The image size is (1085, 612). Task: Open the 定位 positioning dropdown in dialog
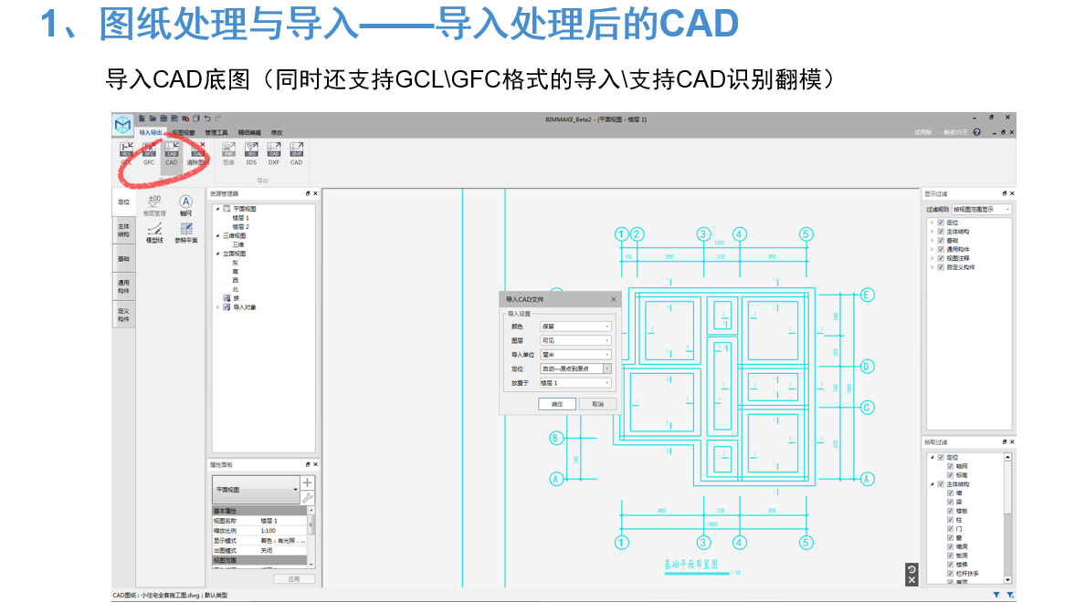[575, 368]
